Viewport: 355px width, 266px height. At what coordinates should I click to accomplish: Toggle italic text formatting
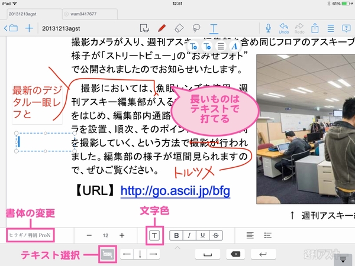188,235
